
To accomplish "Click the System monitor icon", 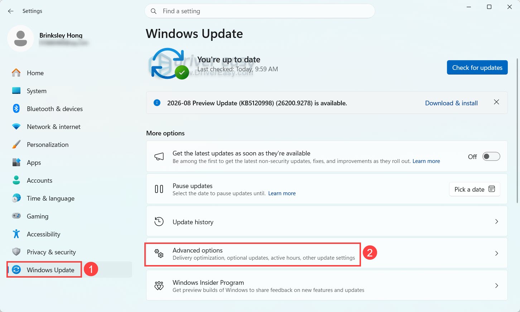I will click(x=16, y=91).
